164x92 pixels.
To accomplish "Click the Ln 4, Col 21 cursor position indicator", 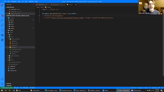I will (x=134, y=88).
